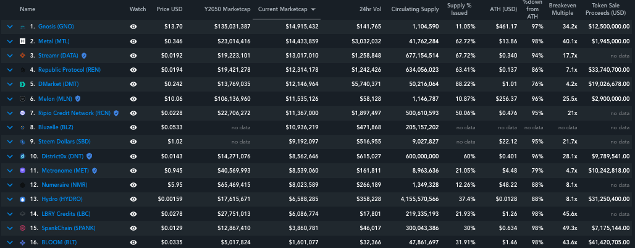Click the Steem Dollars (SBD) coin logo
635x248 pixels.
[x=23, y=142]
